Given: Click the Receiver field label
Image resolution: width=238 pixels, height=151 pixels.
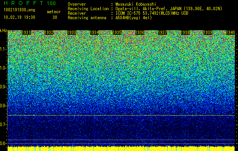Looking at the screenshot, I should [x=77, y=13].
